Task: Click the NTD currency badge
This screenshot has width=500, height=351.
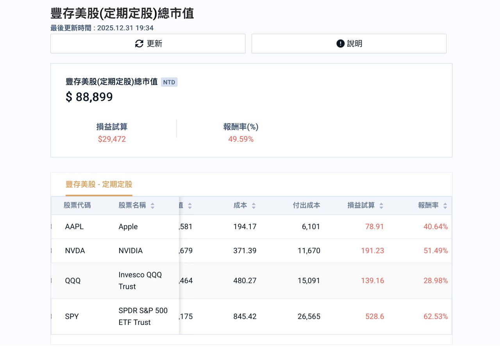Action: [x=169, y=82]
